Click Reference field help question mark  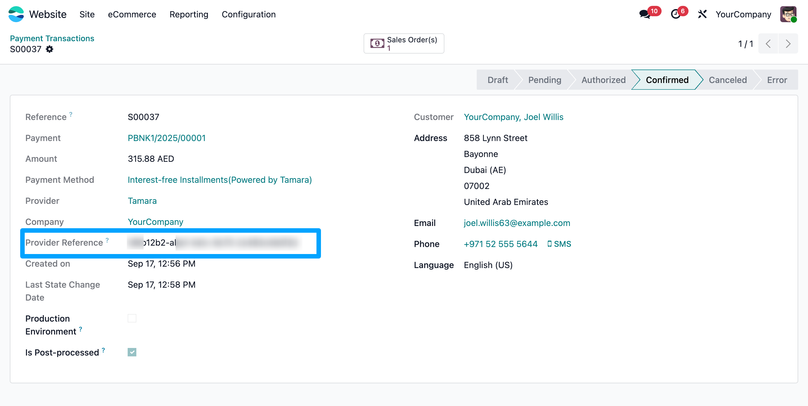71,114
